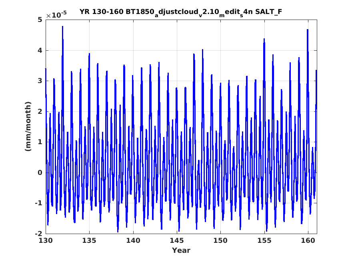This screenshot has width=350, height=262.
Task: Click the plot title text SALT_F
Action: [268, 12]
